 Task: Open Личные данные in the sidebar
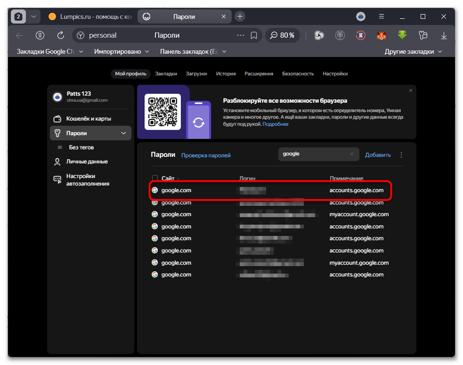tap(90, 162)
